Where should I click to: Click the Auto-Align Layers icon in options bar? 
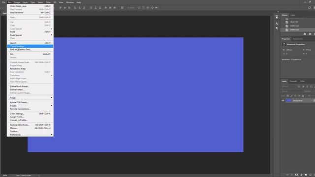click(x=122, y=8)
